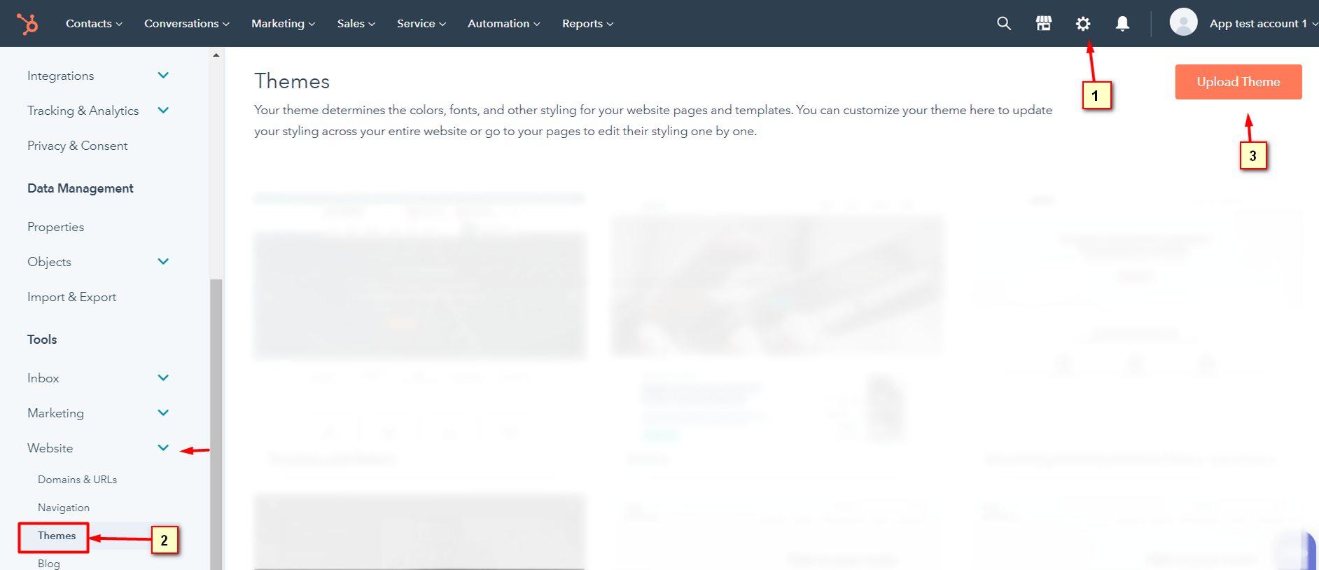The image size is (1319, 570).
Task: Open the settings gear icon
Action: click(x=1083, y=24)
